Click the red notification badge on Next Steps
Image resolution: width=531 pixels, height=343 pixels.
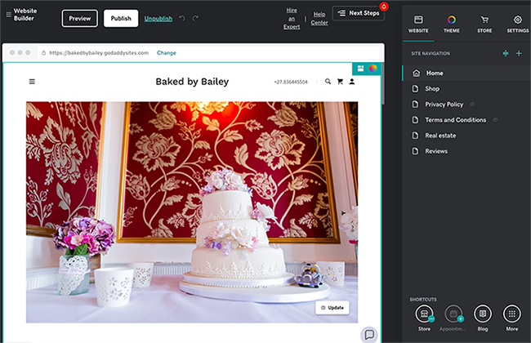pyautogui.click(x=384, y=7)
